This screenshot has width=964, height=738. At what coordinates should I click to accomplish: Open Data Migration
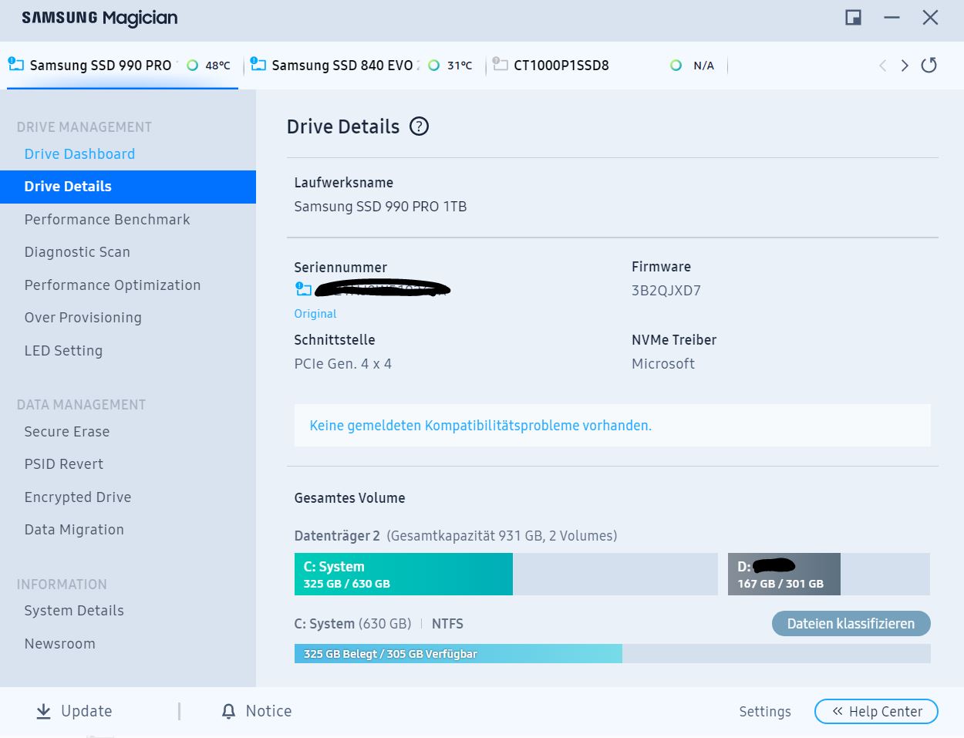click(74, 530)
